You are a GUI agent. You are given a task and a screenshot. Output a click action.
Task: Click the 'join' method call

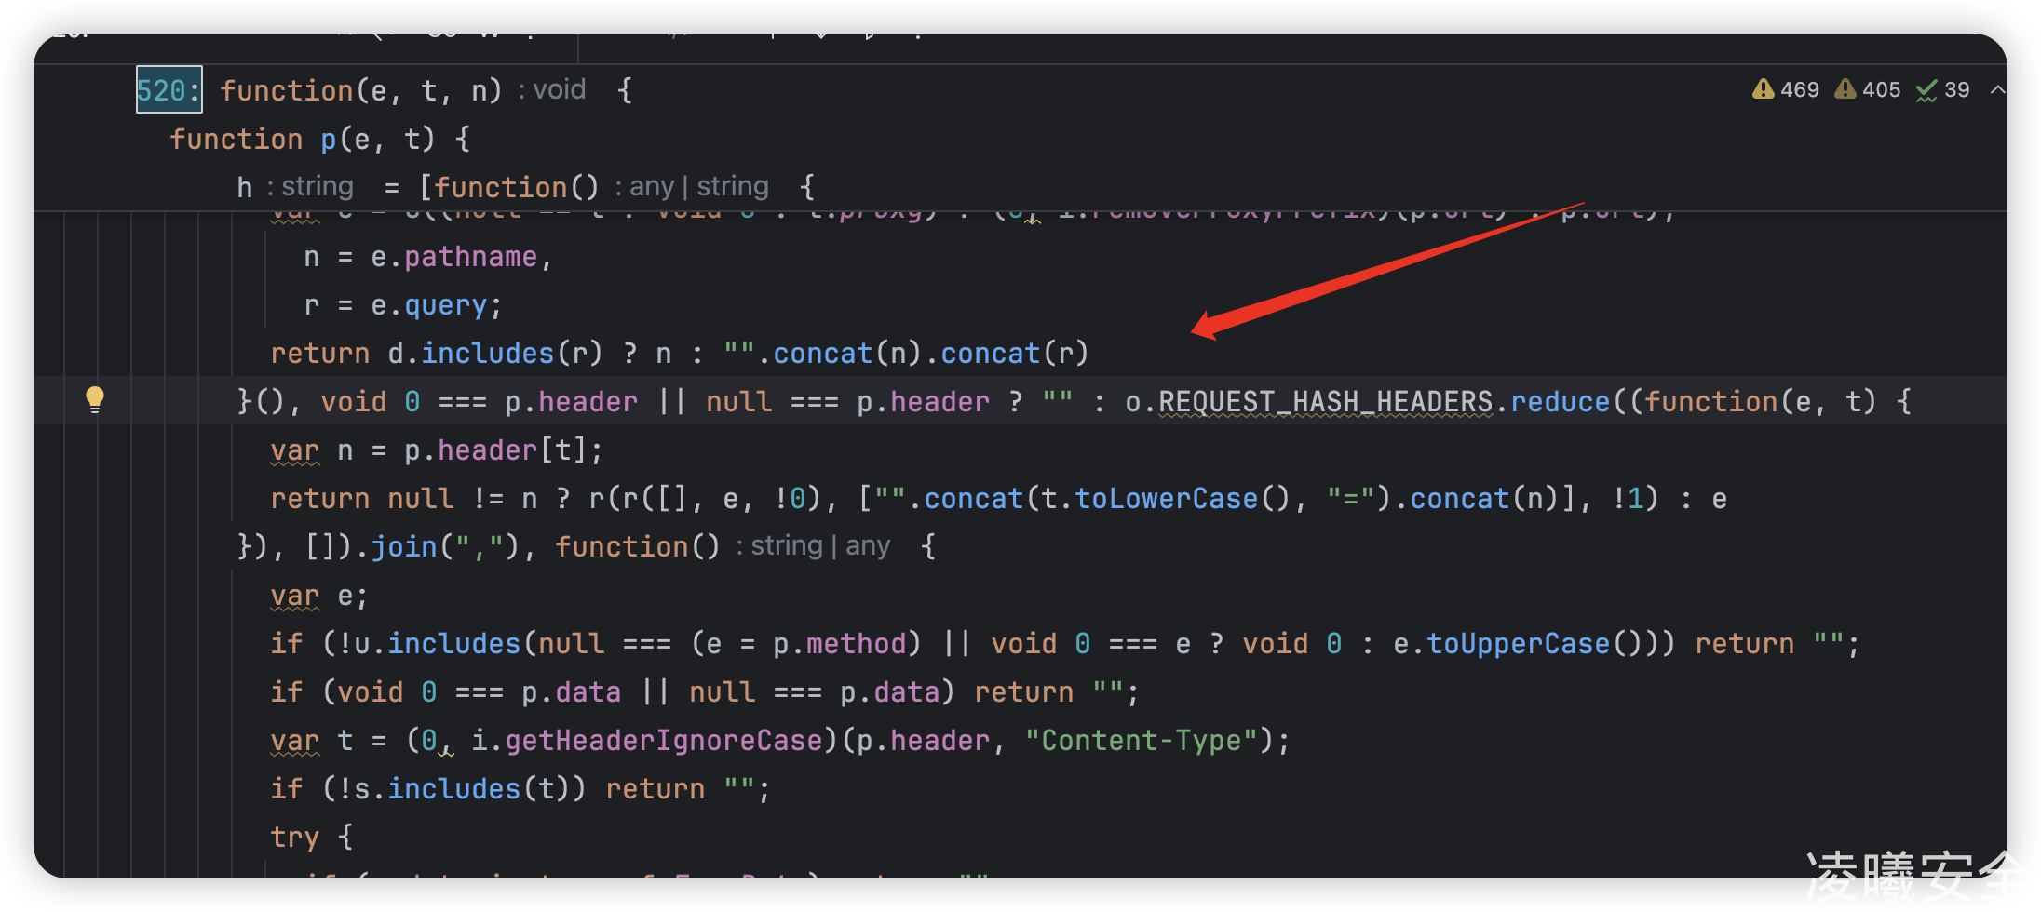coord(404,546)
